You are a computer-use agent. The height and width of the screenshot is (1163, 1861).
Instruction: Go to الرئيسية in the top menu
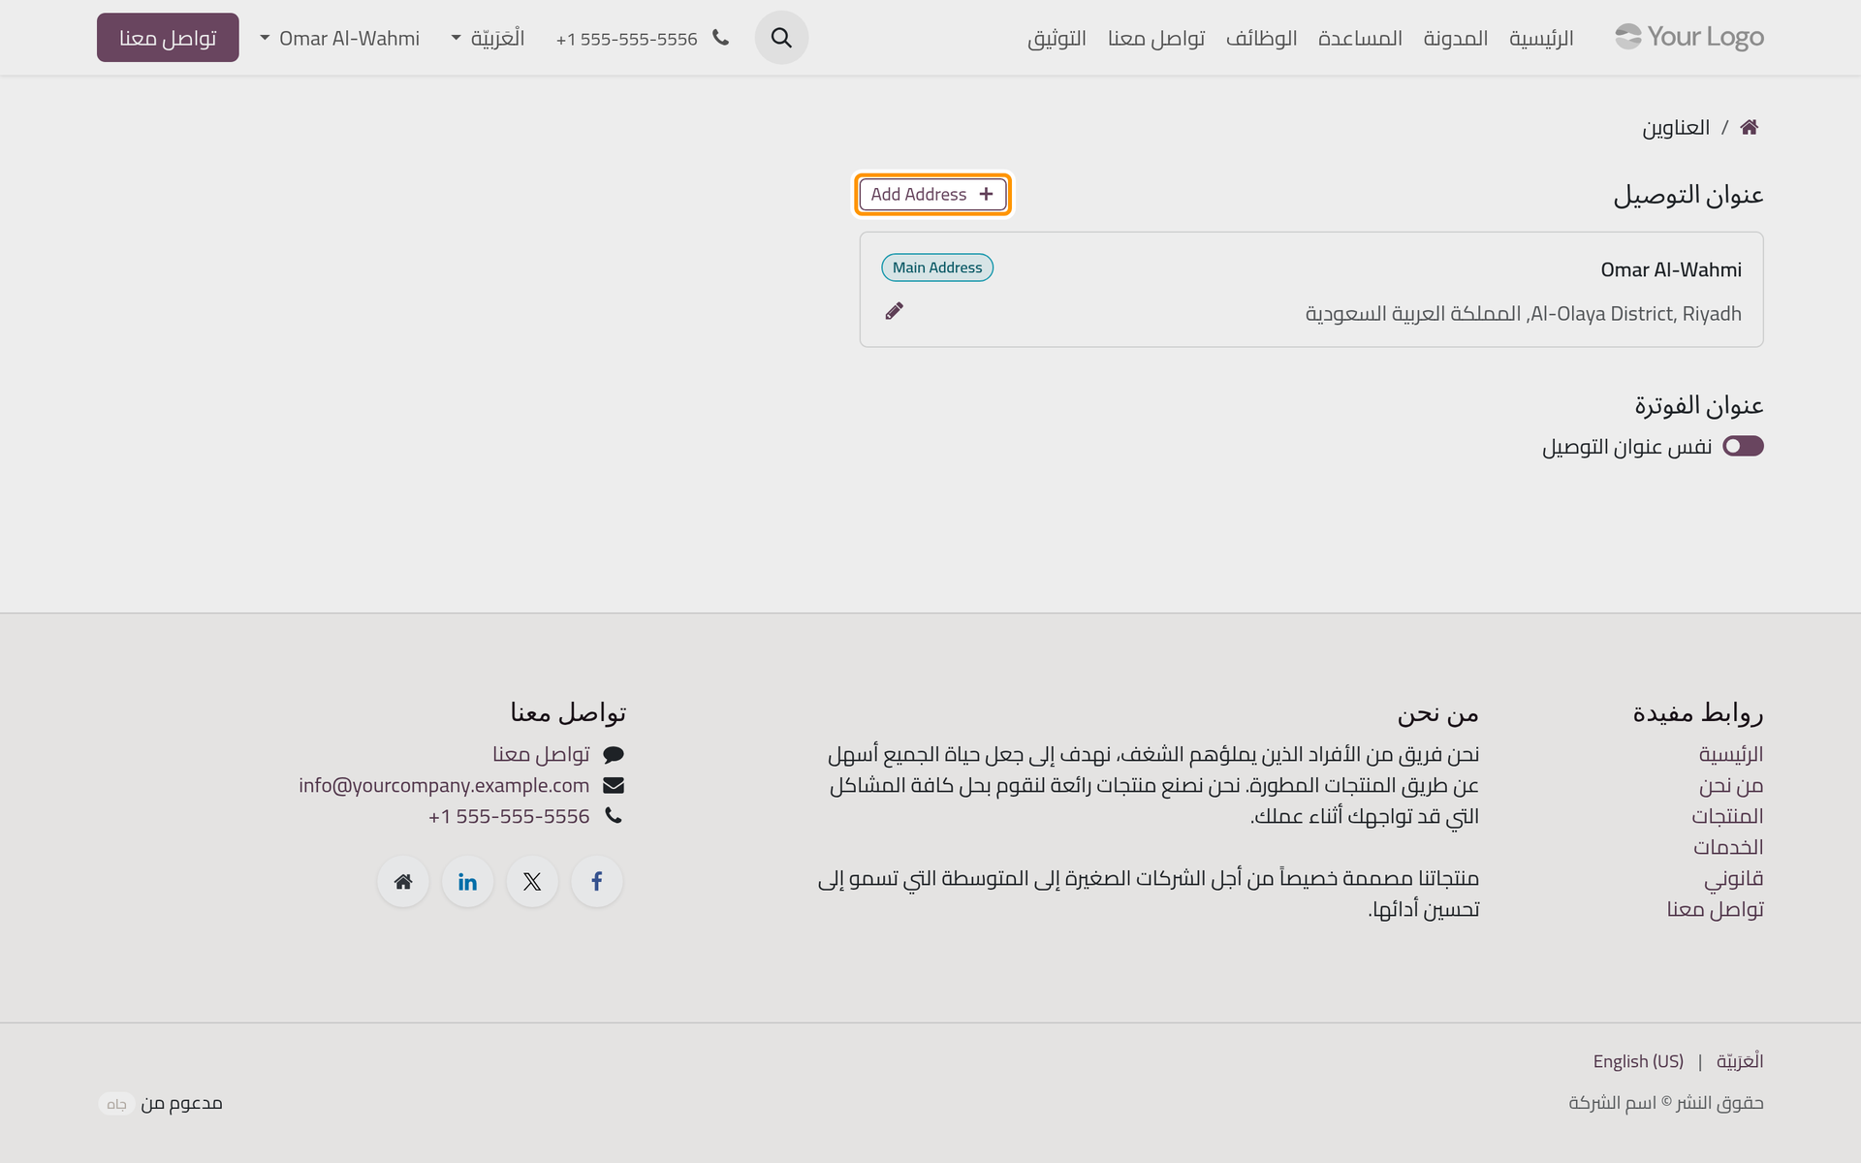pos(1541,38)
